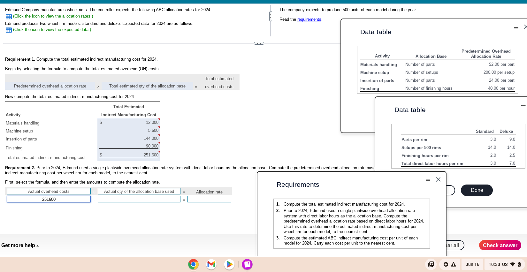Select the Materials handling cost cell 12,000
This screenshot has height=272, width=527.
click(x=129, y=122)
